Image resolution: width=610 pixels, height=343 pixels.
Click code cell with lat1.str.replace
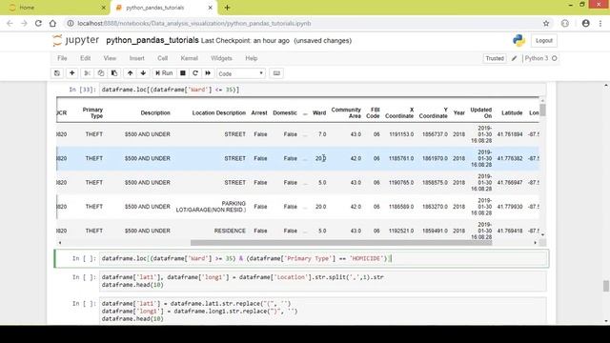click(x=322, y=312)
